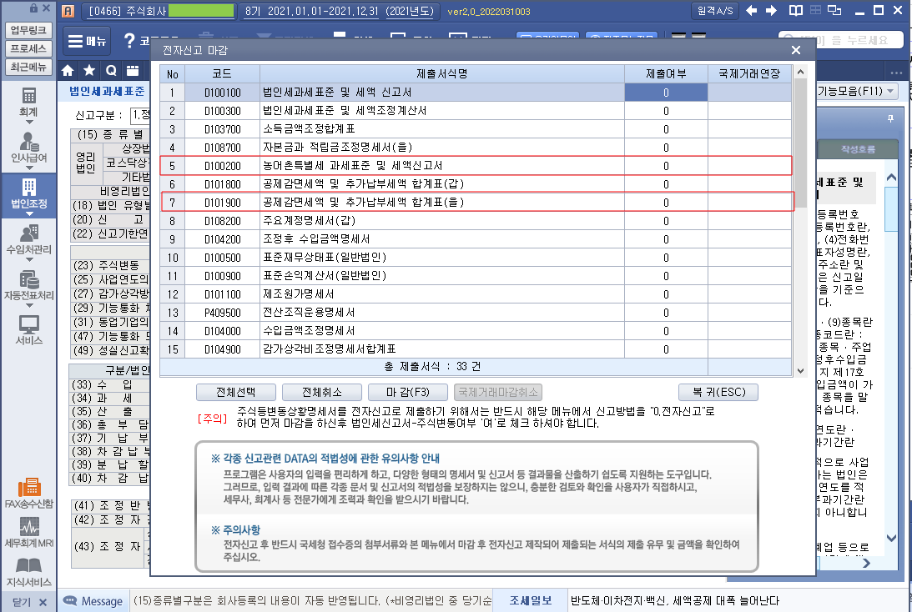The image size is (912, 612).
Task: Select row 법인세과세표준 및 세액 신고서
Action: click(x=476, y=93)
